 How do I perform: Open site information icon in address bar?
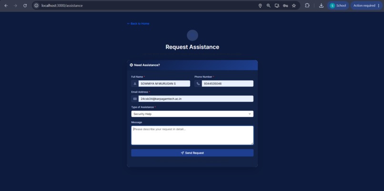click(37, 6)
